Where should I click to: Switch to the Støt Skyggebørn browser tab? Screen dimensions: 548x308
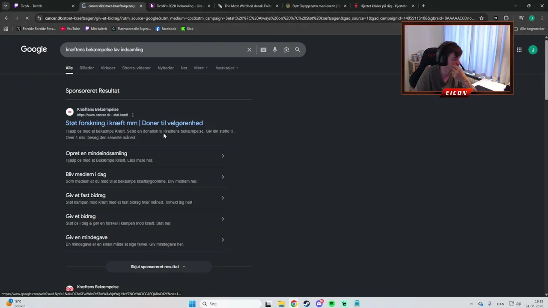[316, 6]
